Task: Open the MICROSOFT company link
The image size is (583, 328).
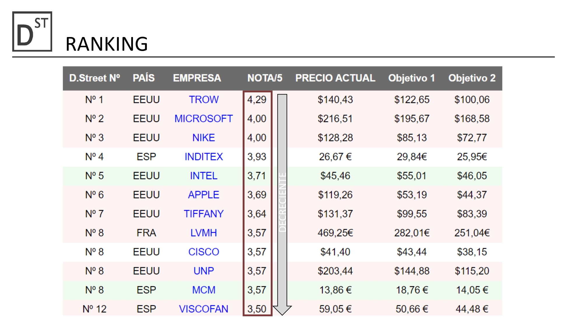Action: (203, 119)
